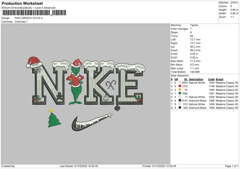
Task: Click the Machine value "Tajima"
Action: click(x=194, y=25)
